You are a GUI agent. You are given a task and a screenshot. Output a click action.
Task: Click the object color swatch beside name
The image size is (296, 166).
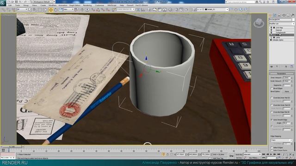293,19
